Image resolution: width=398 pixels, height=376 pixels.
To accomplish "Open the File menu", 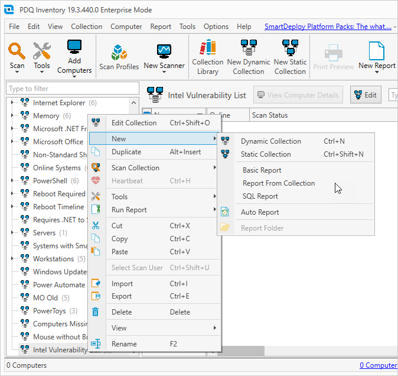I will coord(14,27).
